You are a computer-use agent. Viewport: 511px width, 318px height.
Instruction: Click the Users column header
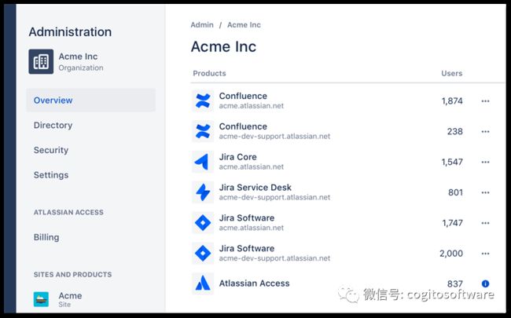click(x=452, y=73)
